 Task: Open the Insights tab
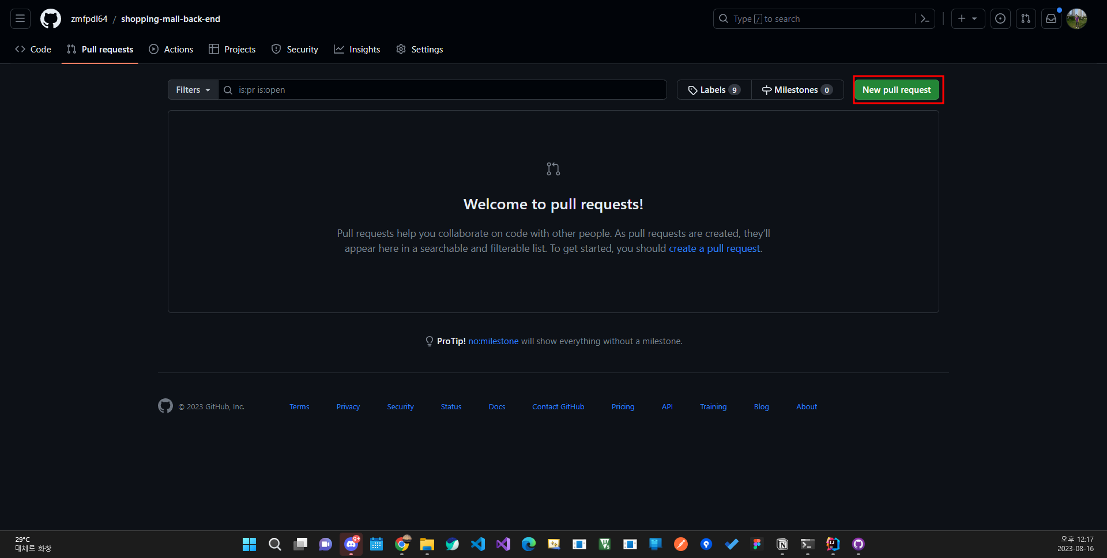click(357, 50)
